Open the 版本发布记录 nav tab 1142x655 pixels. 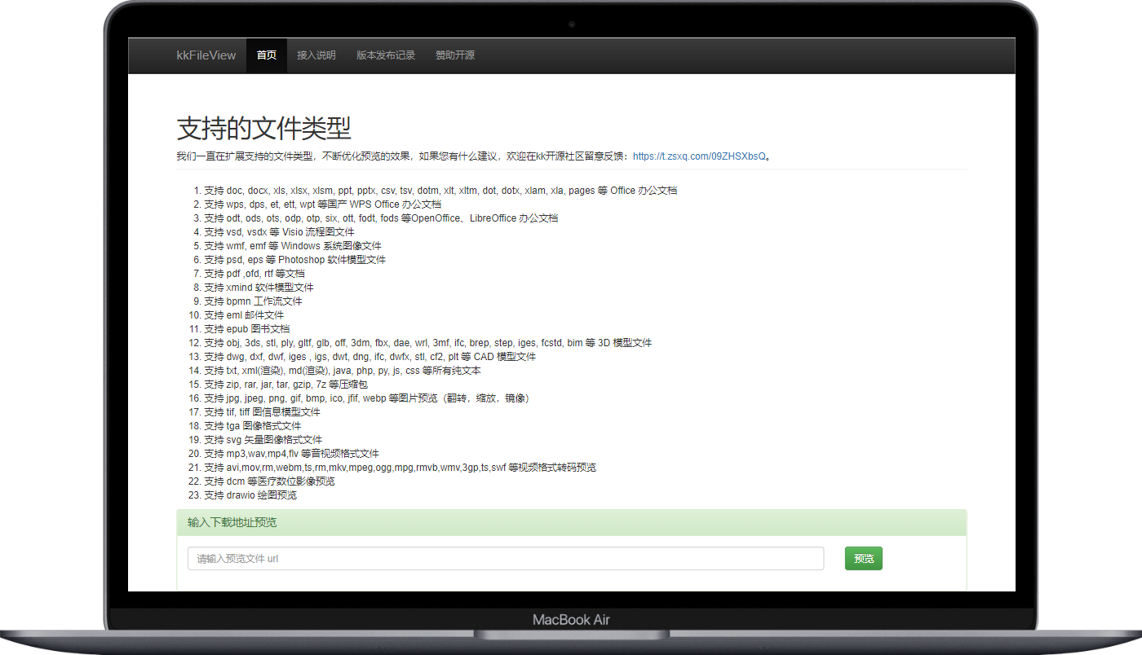tap(386, 55)
